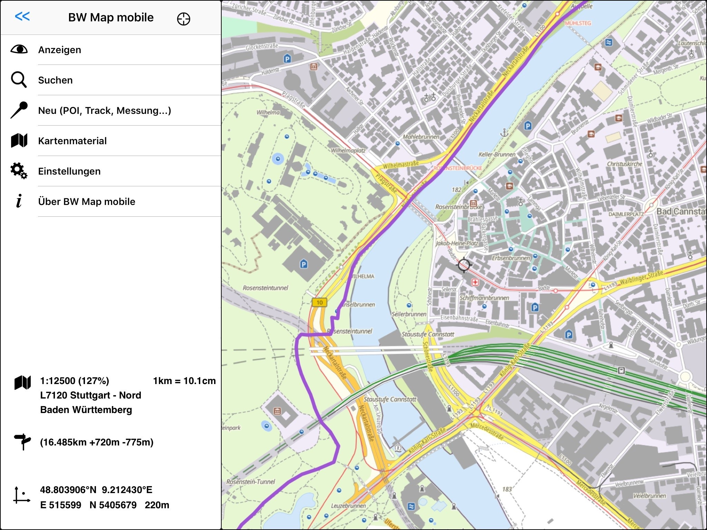Viewport: 707px width, 530px height.
Task: Toggle track visibility via Anzeigen
Action: [59, 50]
